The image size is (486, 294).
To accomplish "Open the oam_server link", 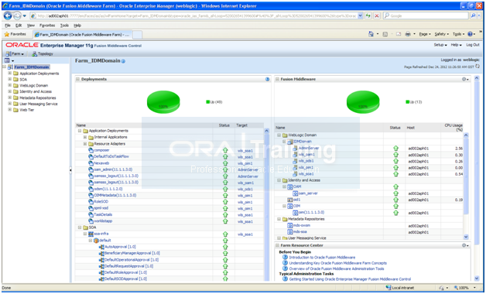I will (x=308, y=193).
